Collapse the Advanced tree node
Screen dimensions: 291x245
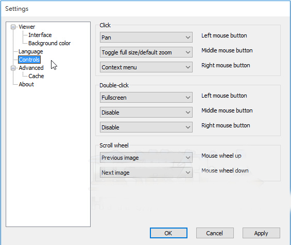click(x=13, y=68)
